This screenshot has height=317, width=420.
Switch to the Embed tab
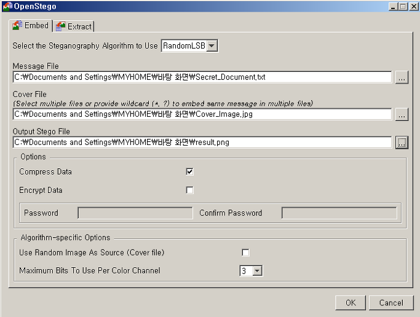(31, 26)
